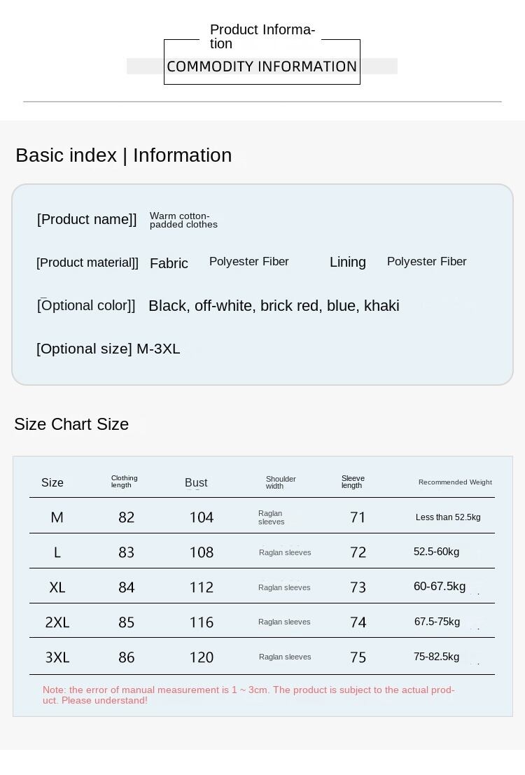Click the color list starting with Black

[x=274, y=306]
